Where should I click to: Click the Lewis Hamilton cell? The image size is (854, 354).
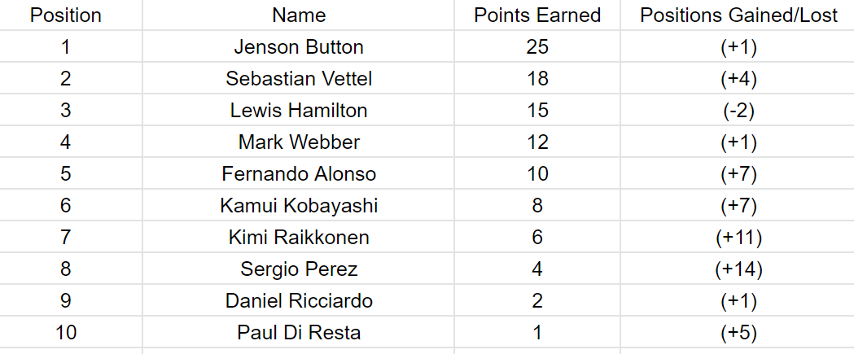(299, 110)
